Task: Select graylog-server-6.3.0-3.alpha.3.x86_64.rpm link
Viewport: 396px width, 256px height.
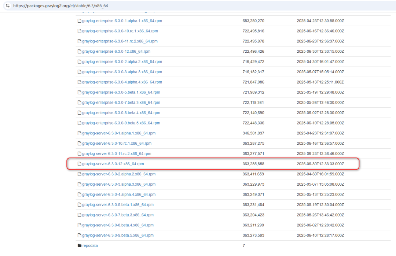Action: pos(119,184)
